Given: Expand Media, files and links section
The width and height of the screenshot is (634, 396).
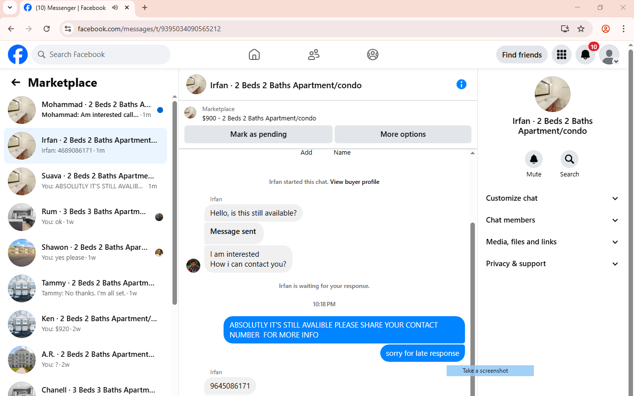Looking at the screenshot, I should [x=552, y=242].
